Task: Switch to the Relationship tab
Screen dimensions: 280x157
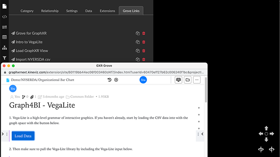Action: point(50,11)
